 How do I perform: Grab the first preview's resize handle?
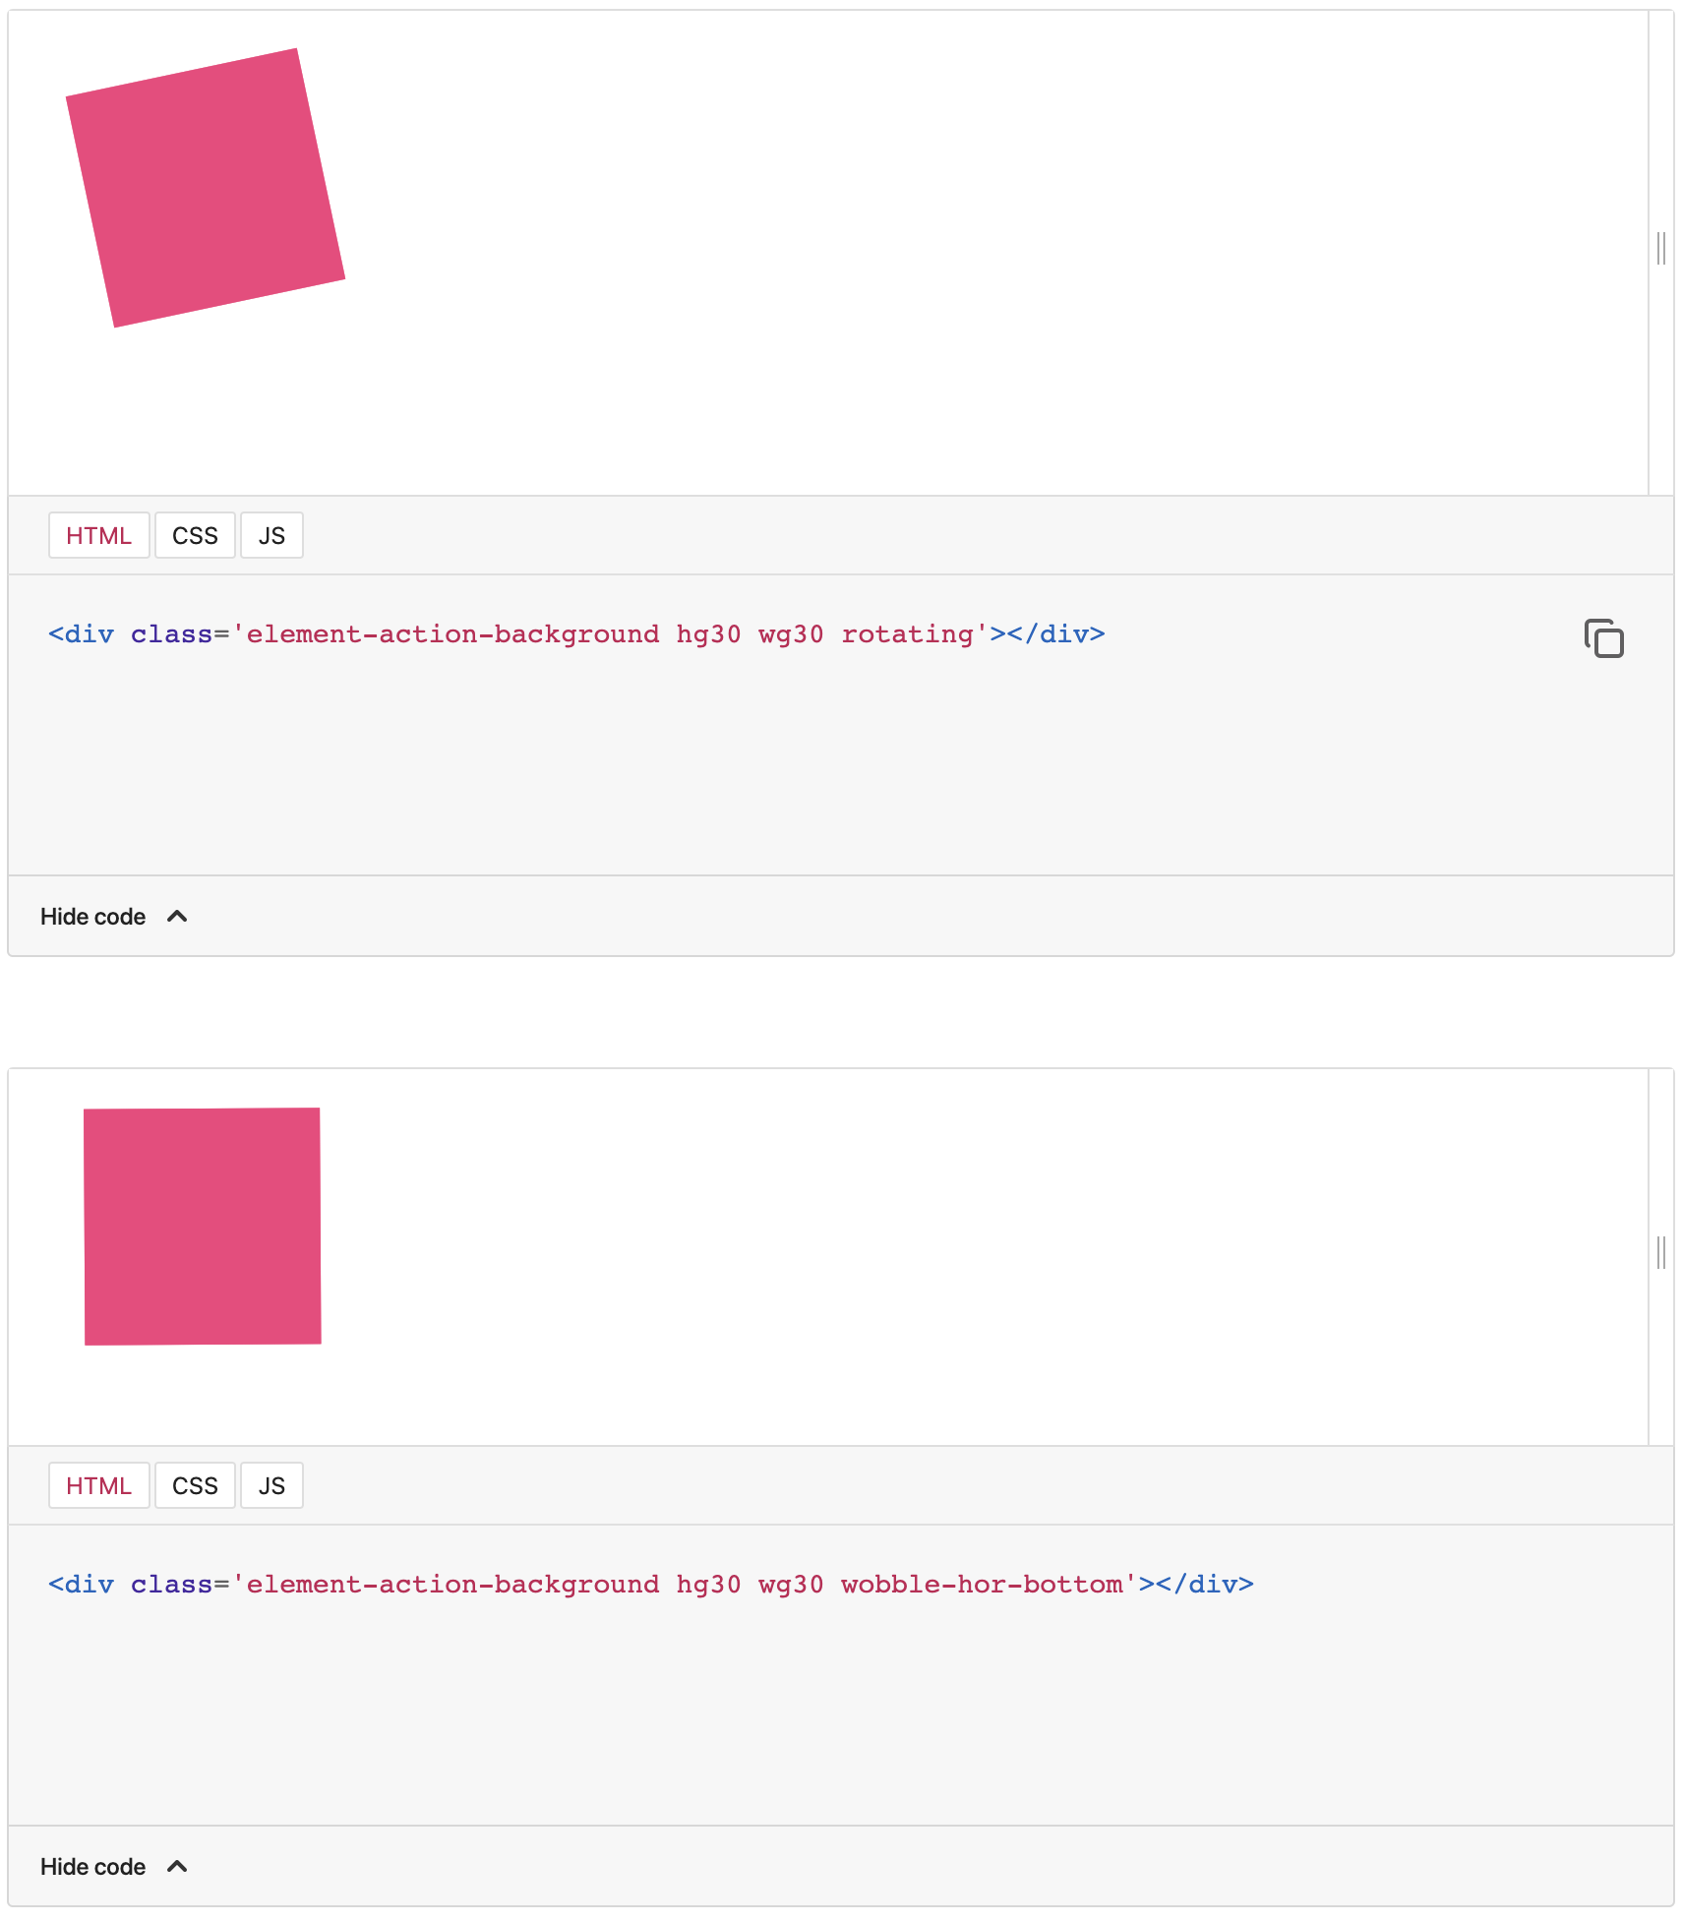[1661, 248]
